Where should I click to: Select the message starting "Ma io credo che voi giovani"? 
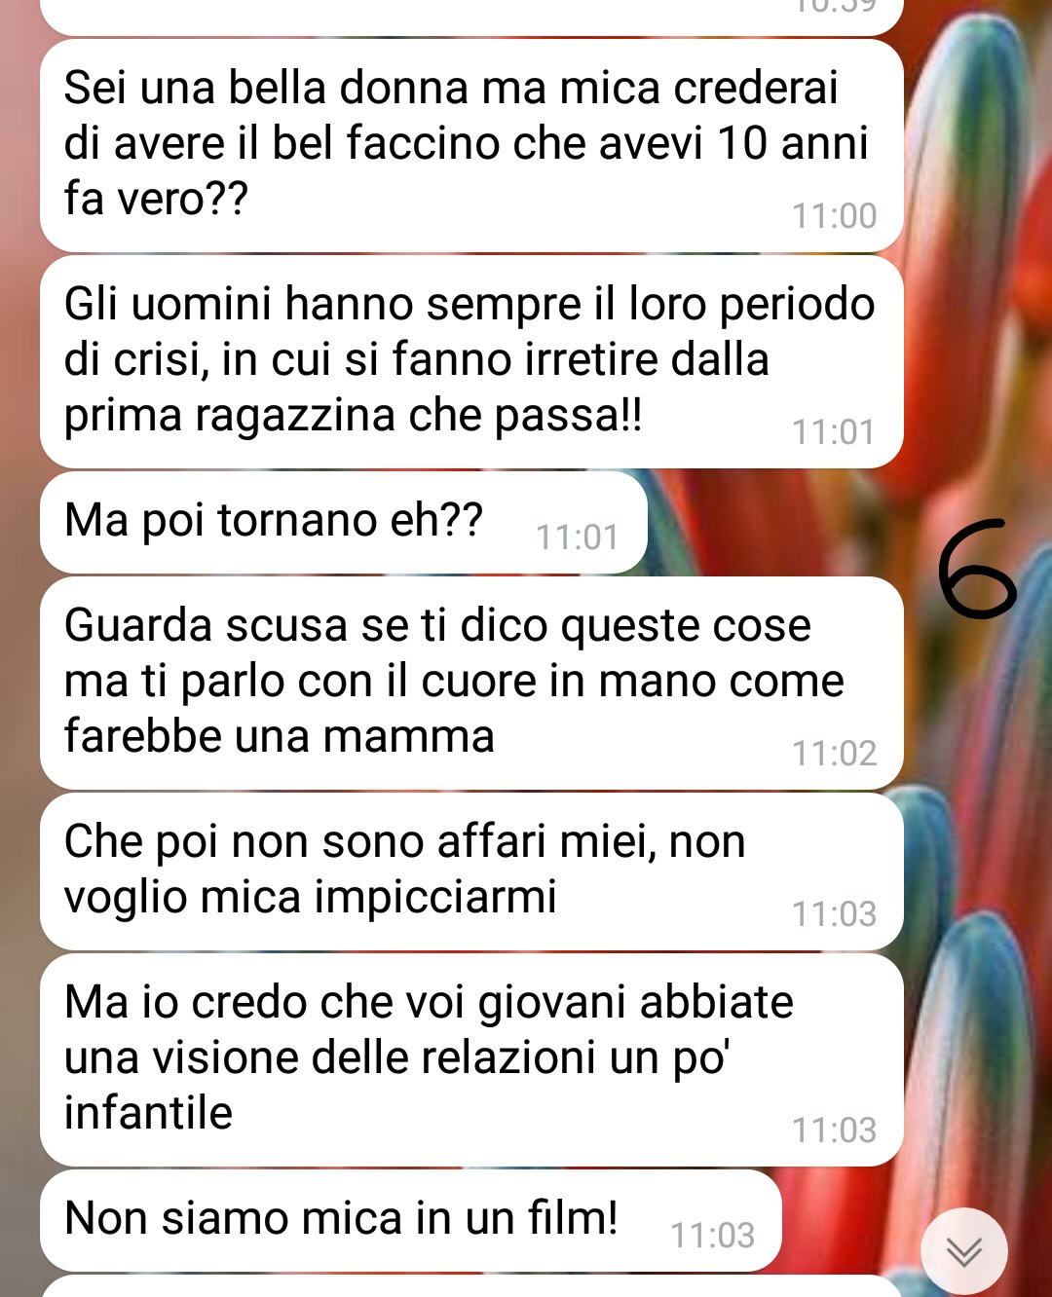click(x=471, y=1060)
